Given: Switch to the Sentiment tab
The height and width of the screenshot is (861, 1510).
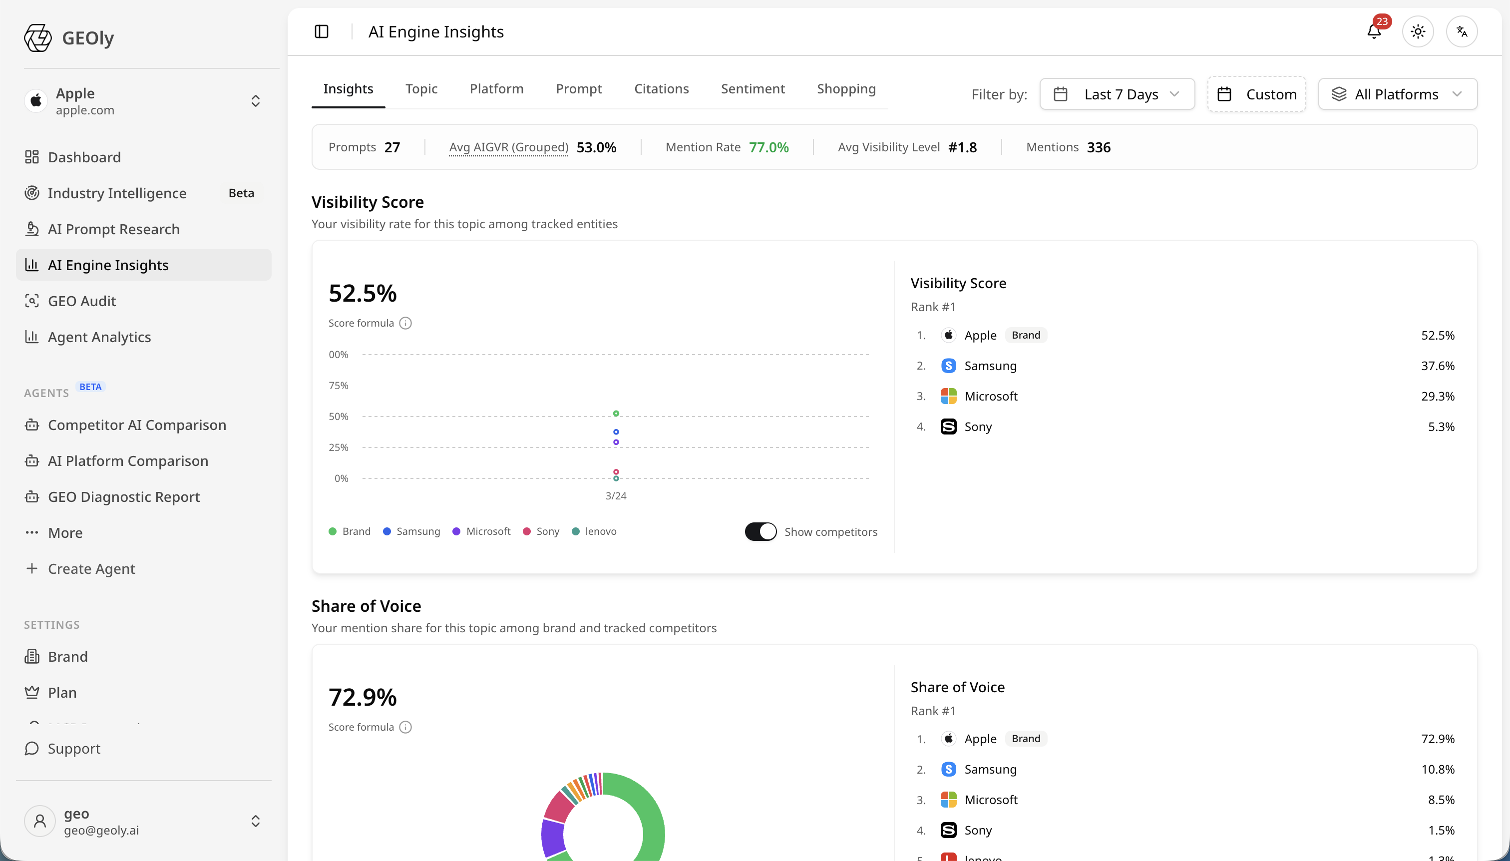Looking at the screenshot, I should pos(753,89).
